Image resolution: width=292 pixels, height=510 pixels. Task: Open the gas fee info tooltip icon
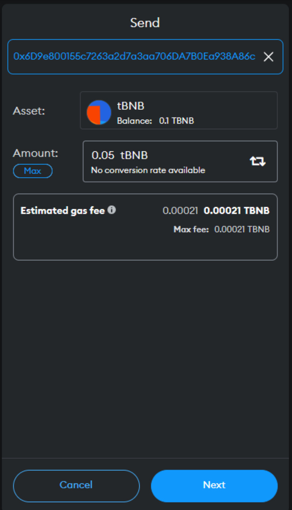[112, 210]
